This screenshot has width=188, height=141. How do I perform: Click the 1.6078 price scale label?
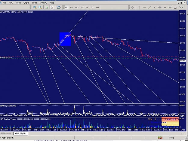(183, 14)
